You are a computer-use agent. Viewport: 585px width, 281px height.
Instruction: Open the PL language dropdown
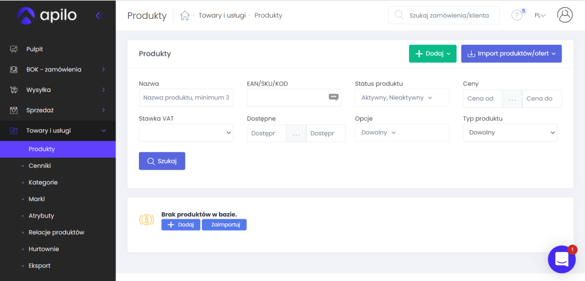[539, 15]
